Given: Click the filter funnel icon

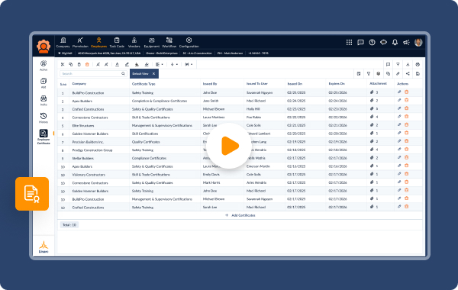Looking at the screenshot, I should (x=369, y=73).
